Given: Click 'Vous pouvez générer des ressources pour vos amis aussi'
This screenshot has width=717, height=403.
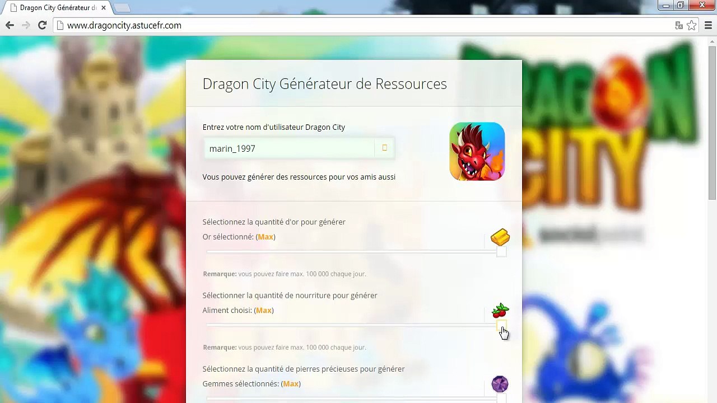Looking at the screenshot, I should [x=299, y=177].
